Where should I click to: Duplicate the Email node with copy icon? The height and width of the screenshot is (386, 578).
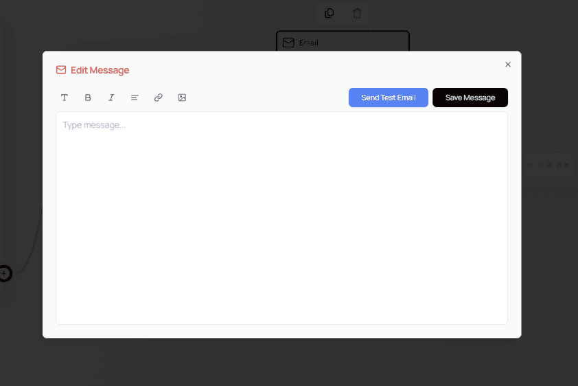(x=329, y=14)
